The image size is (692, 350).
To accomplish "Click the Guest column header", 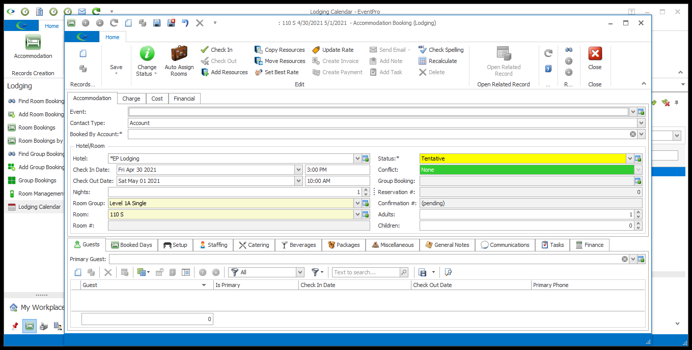I will [147, 285].
